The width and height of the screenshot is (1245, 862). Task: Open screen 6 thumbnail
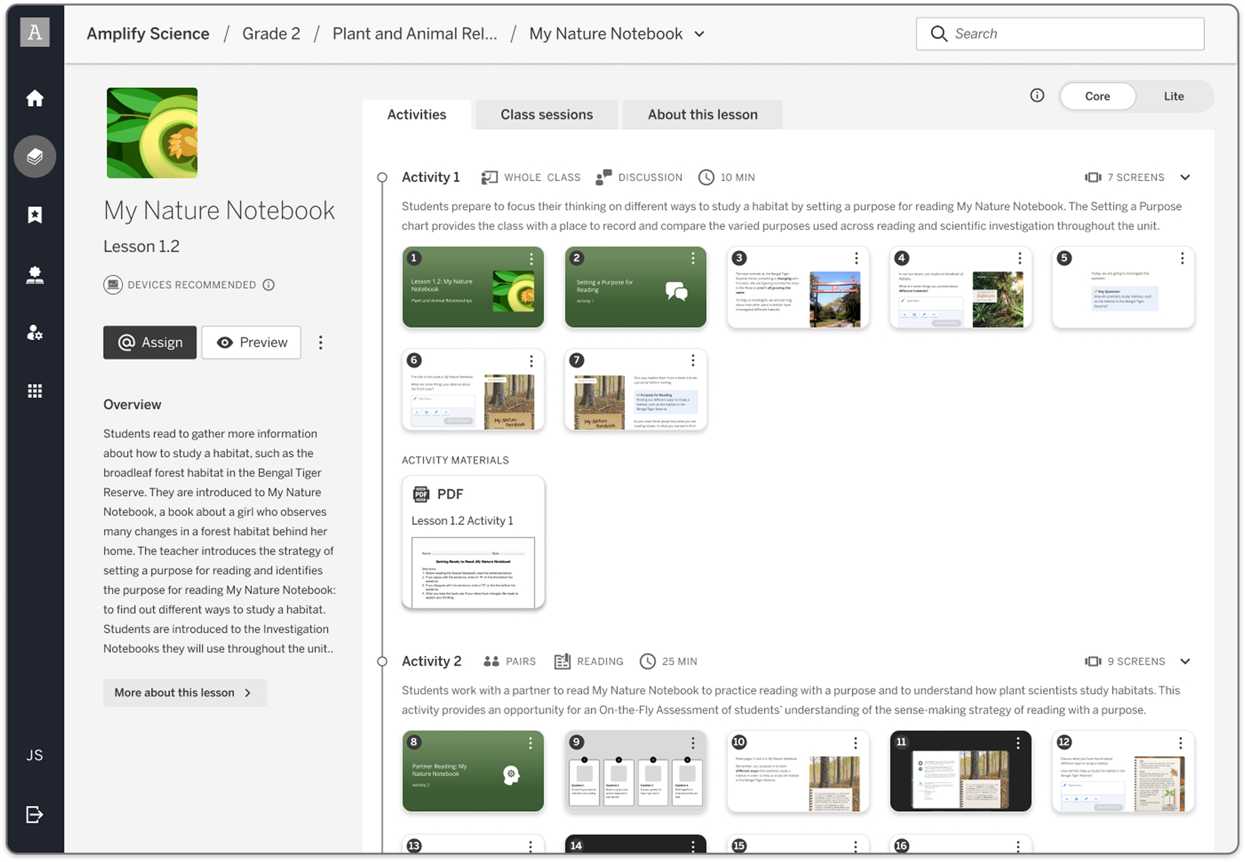tap(473, 389)
